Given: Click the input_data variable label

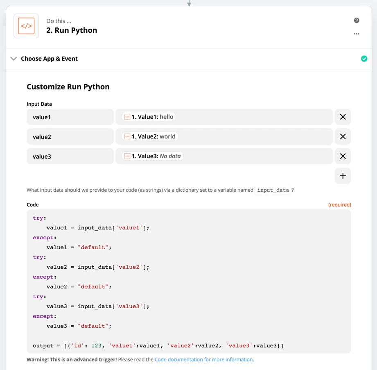Looking at the screenshot, I should [x=274, y=190].
